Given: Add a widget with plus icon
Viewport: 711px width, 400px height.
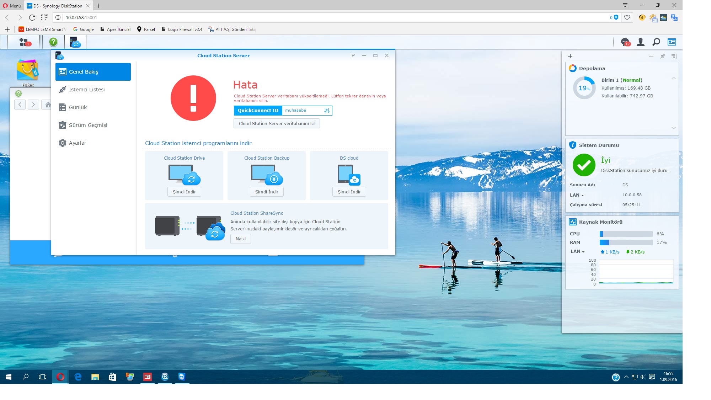Looking at the screenshot, I should 570,56.
